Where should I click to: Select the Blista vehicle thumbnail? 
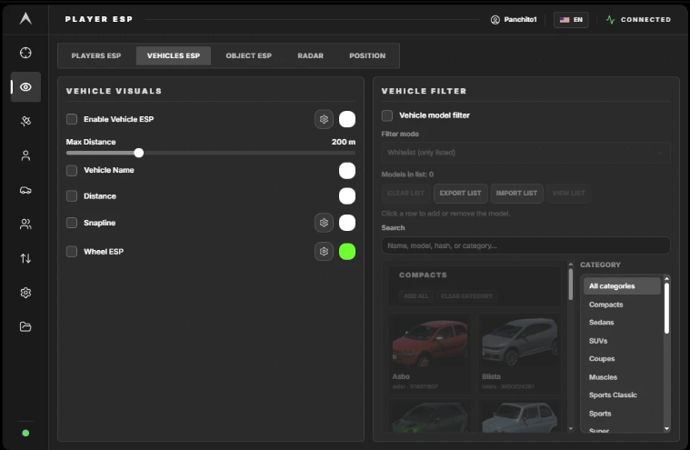click(519, 344)
